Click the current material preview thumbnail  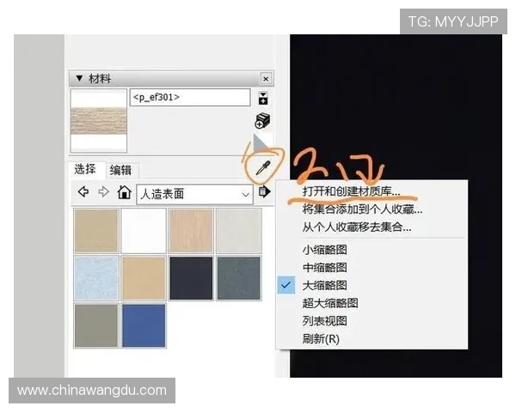tap(99, 120)
